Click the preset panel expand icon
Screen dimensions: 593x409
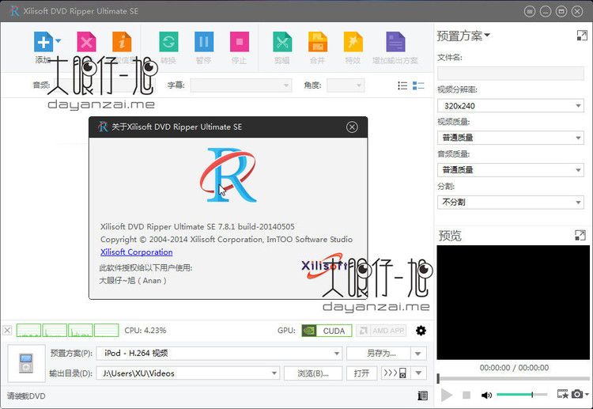[582, 36]
